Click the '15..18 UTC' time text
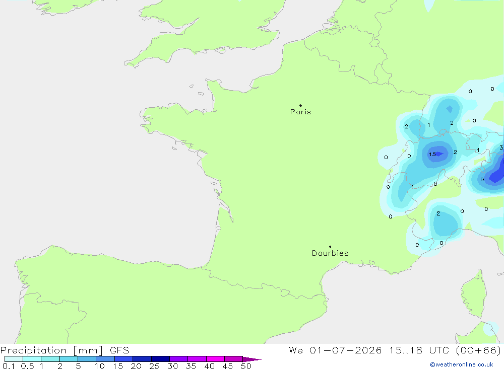 [418, 350]
